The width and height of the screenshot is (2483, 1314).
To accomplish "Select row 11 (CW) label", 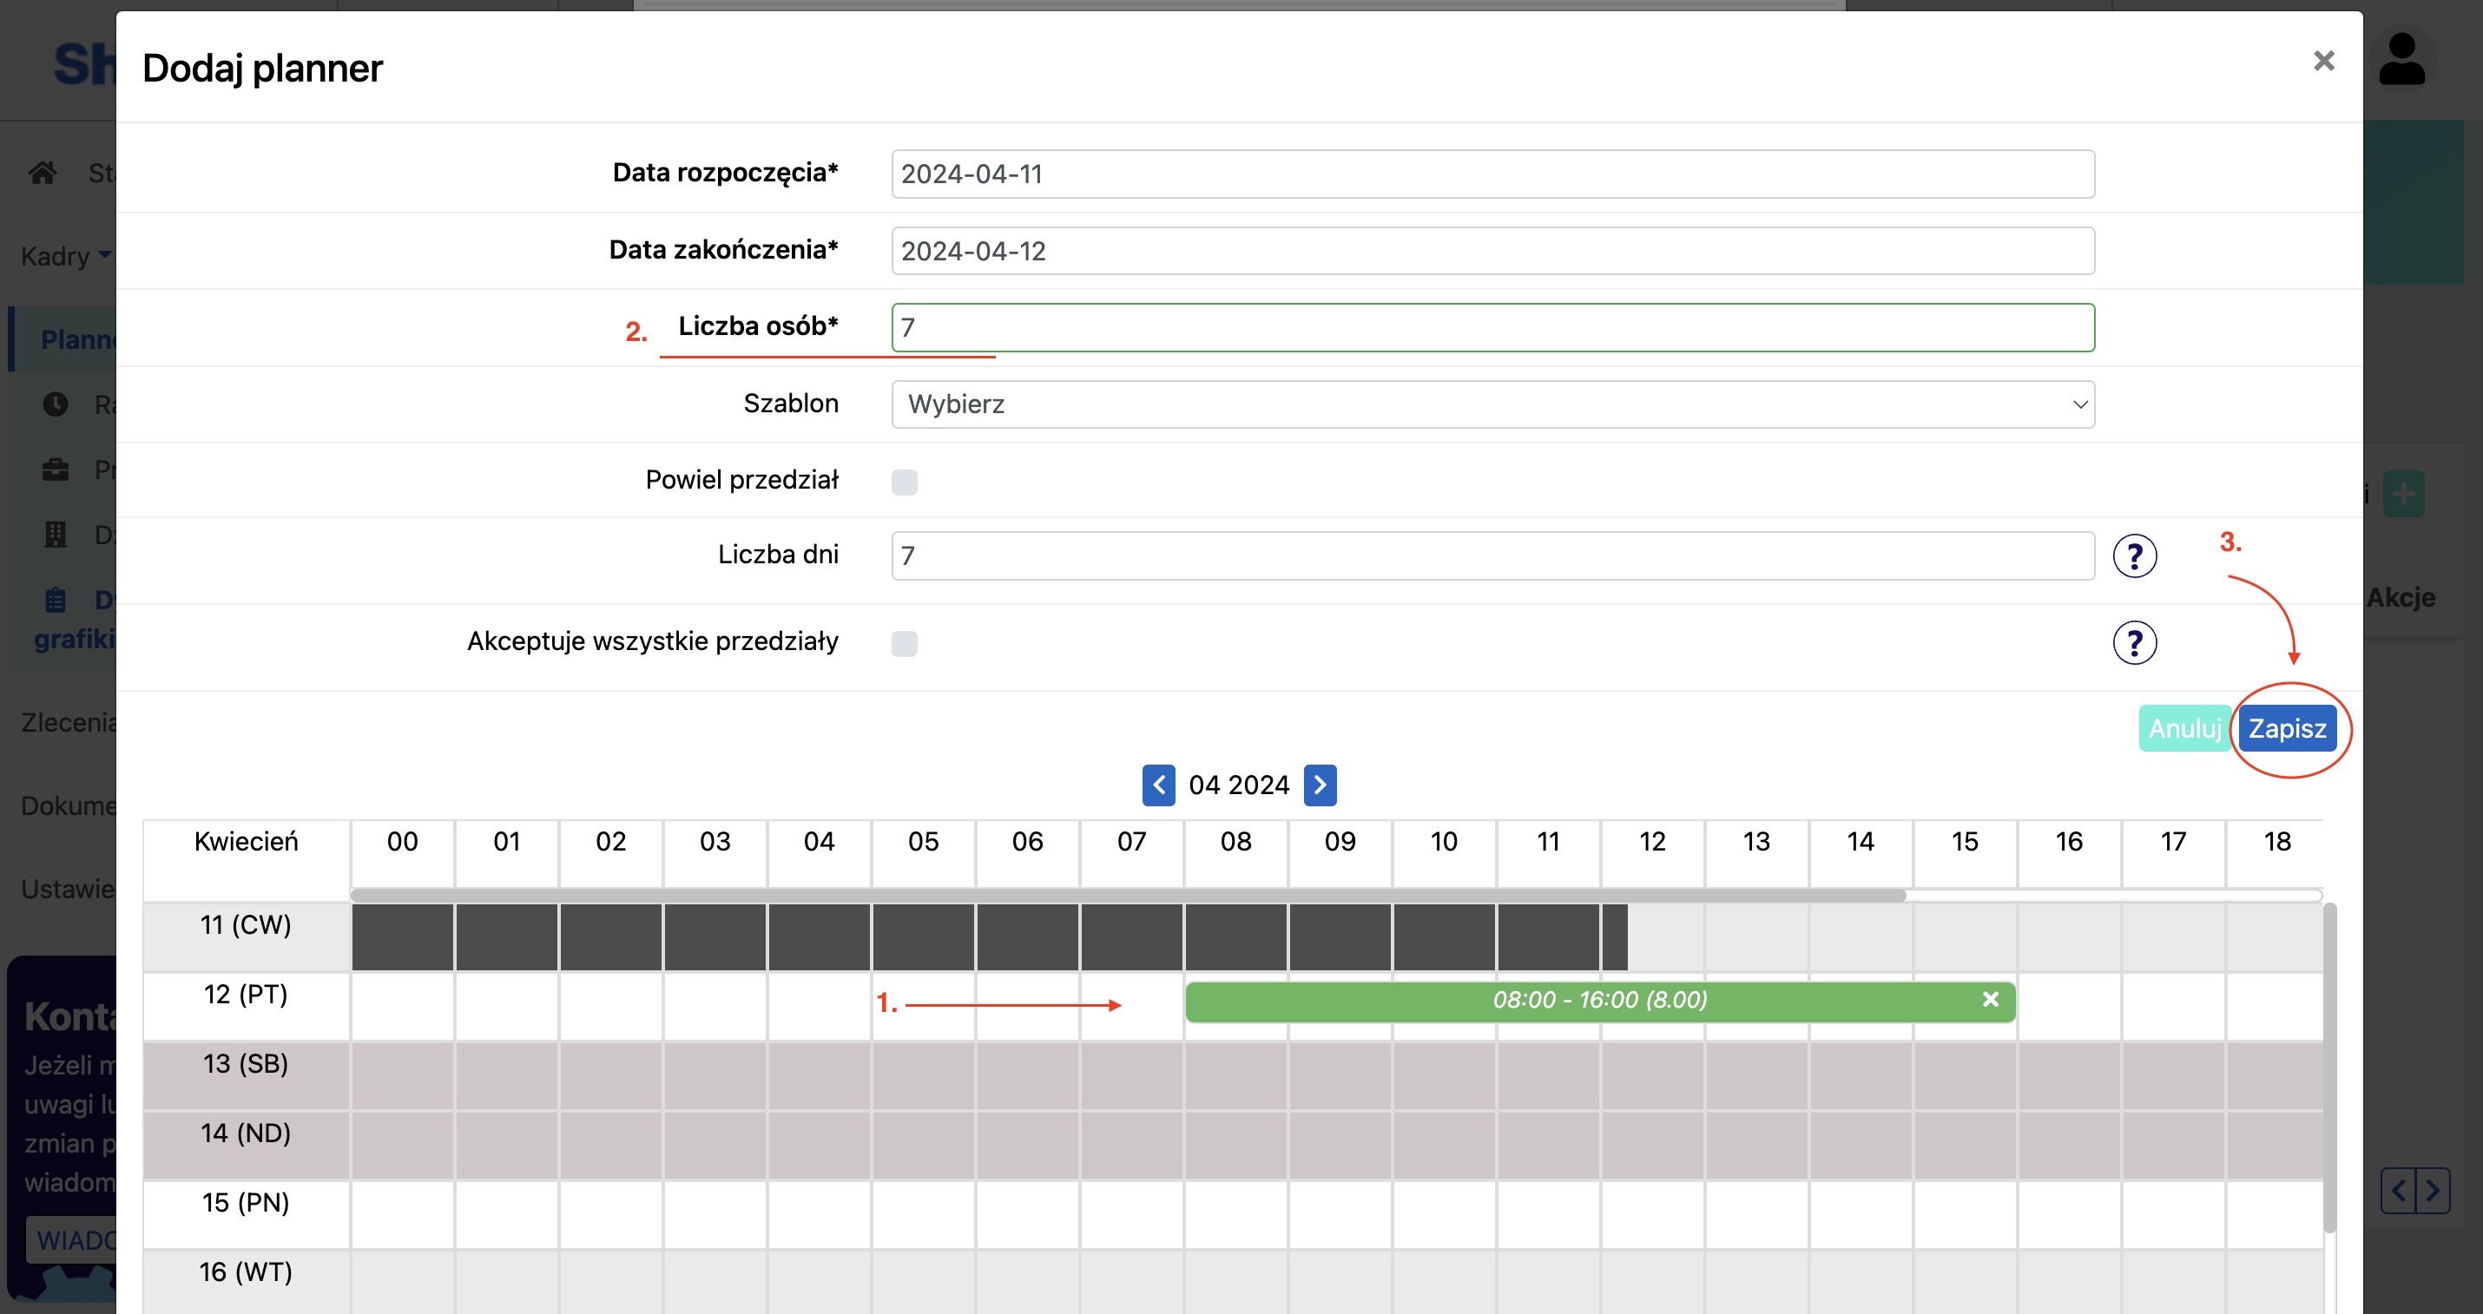I will tap(246, 925).
